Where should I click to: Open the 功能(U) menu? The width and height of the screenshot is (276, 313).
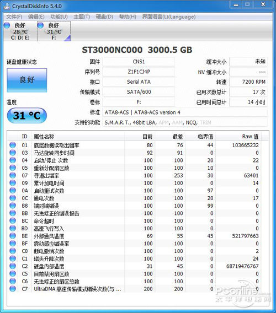pyautogui.click(x=59, y=17)
